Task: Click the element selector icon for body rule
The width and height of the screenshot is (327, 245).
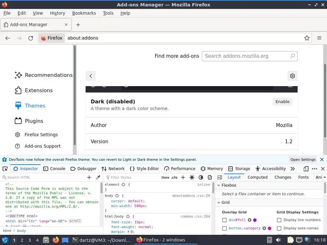Action: (117, 196)
